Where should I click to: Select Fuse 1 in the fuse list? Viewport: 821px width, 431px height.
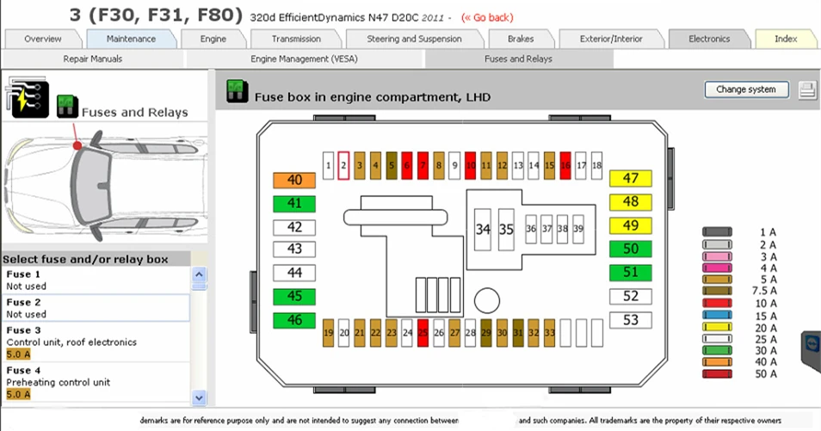pyautogui.click(x=96, y=280)
